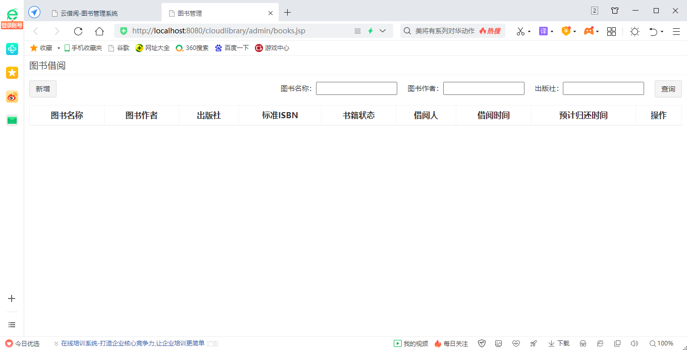The image size is (687, 350).
Task: Reload the current page
Action: pyautogui.click(x=78, y=31)
